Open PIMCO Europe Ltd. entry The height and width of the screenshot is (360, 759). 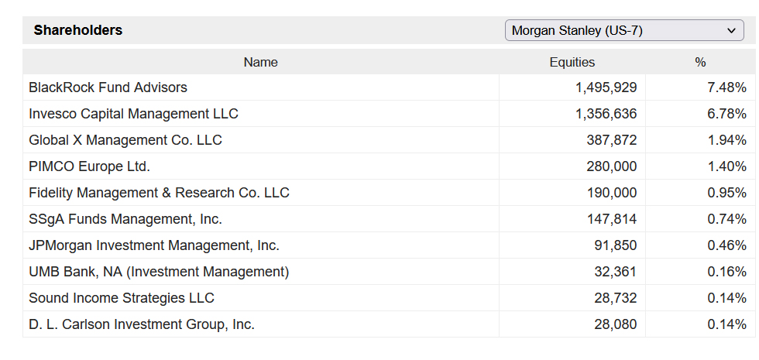tap(89, 166)
